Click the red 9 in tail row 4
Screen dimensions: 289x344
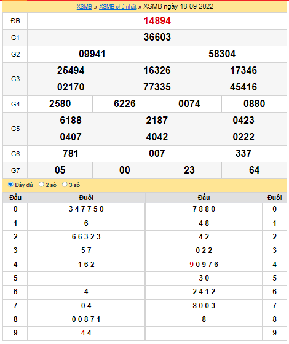point(191,265)
